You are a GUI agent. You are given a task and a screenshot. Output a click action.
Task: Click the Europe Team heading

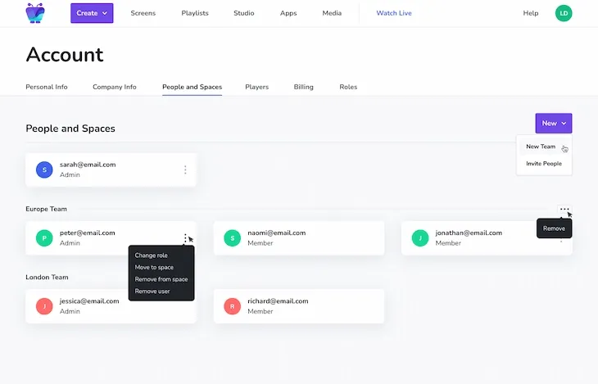pyautogui.click(x=46, y=209)
